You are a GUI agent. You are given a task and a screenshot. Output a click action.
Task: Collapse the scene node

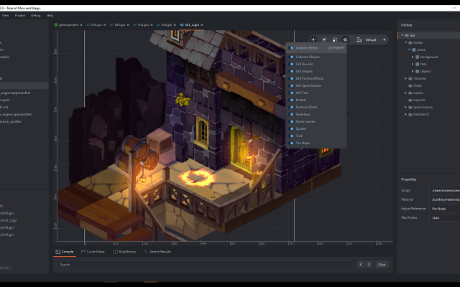(x=409, y=50)
